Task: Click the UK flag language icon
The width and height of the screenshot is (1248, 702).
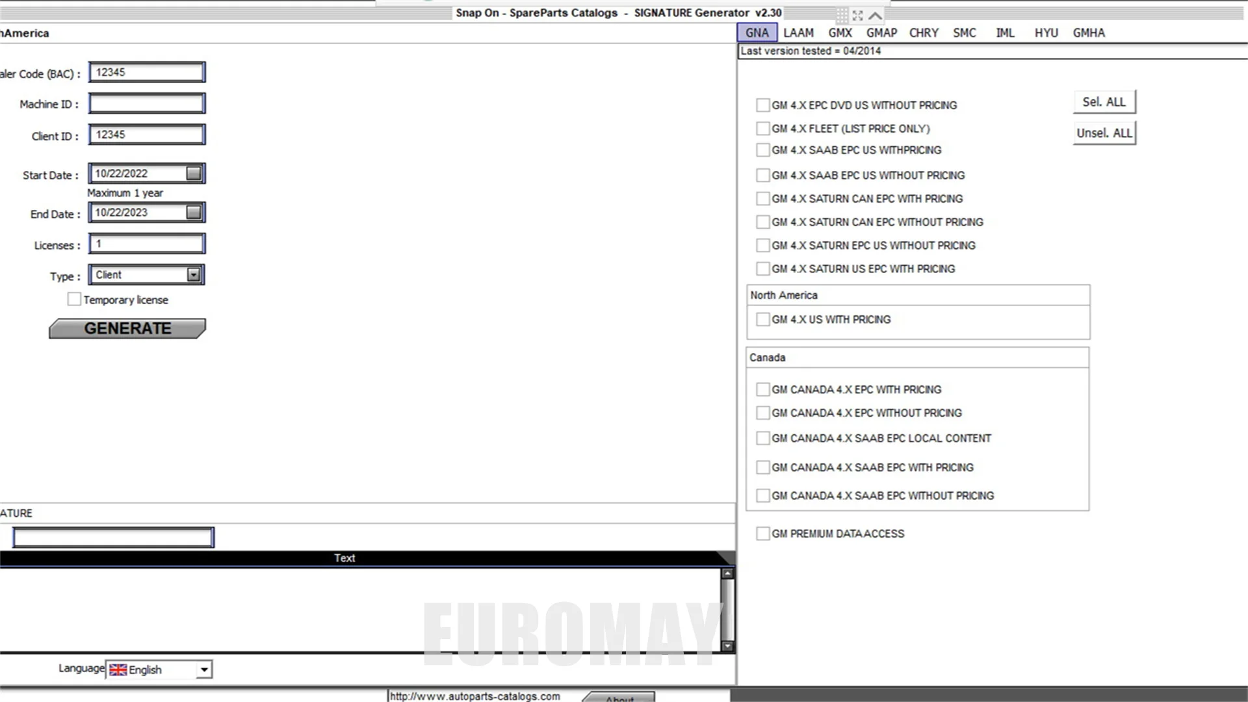Action: click(x=118, y=669)
